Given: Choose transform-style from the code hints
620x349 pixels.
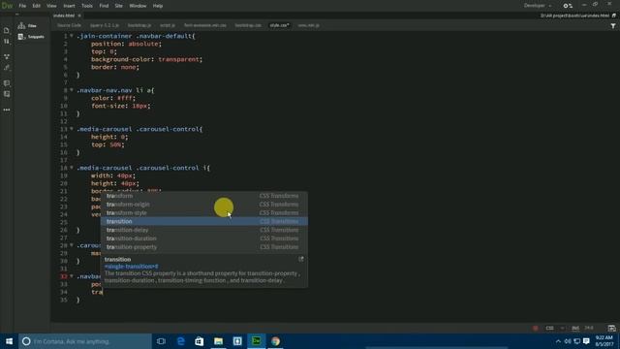Looking at the screenshot, I should [x=204, y=213].
